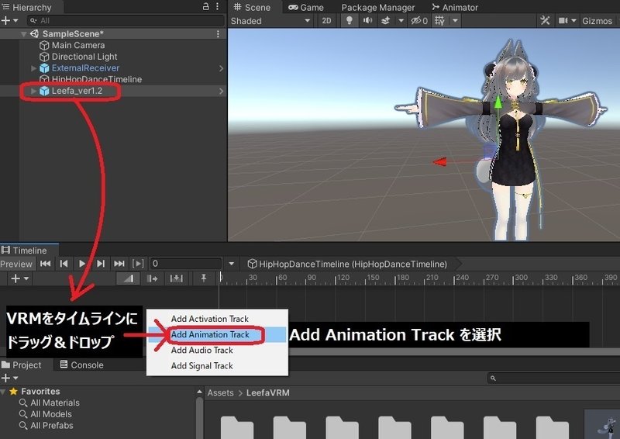This screenshot has height=439, width=620.
Task: Open Leefa_ver1.2 prefab arrow
Action: coord(221,91)
